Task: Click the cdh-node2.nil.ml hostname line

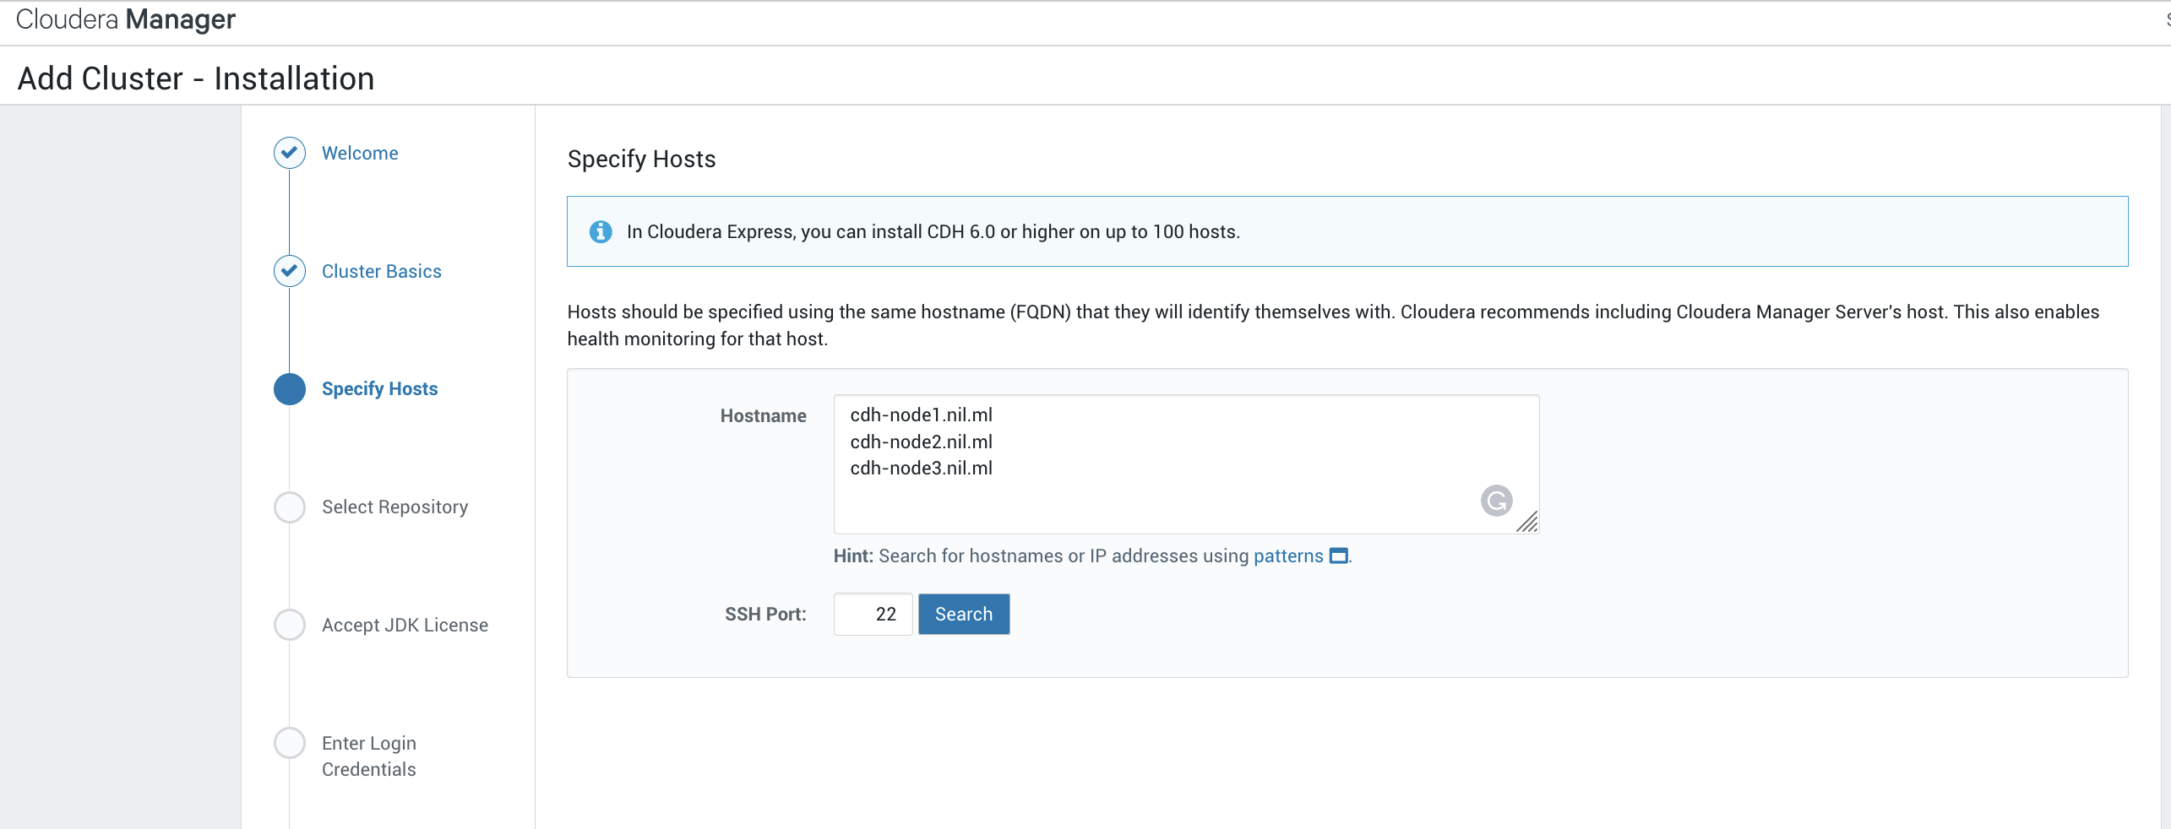Action: [x=922, y=442]
